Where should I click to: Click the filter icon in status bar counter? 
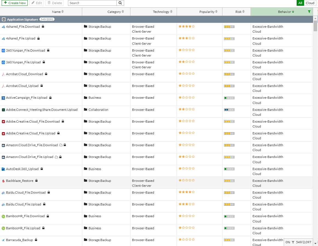293,242
